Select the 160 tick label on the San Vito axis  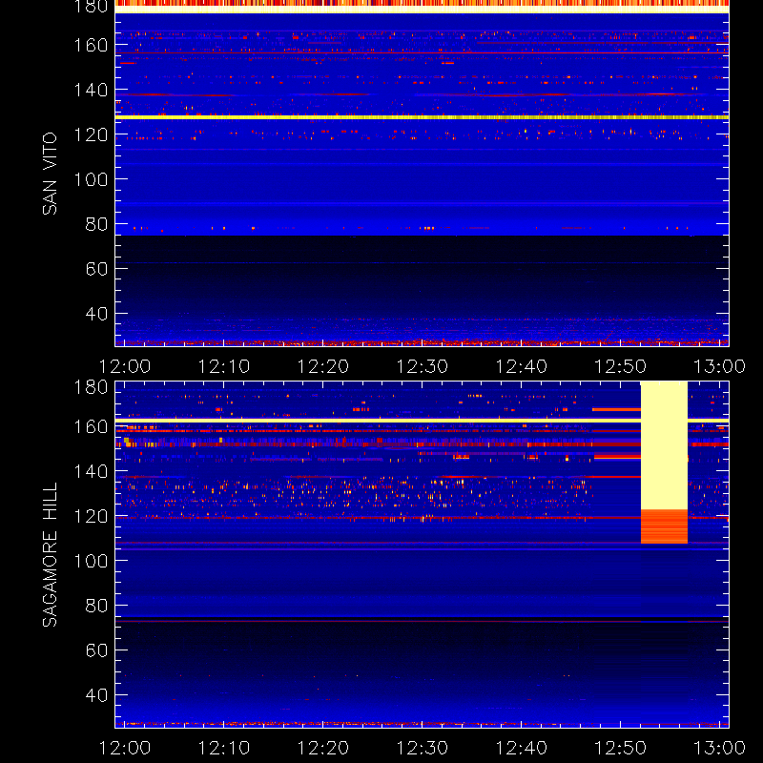click(x=91, y=45)
